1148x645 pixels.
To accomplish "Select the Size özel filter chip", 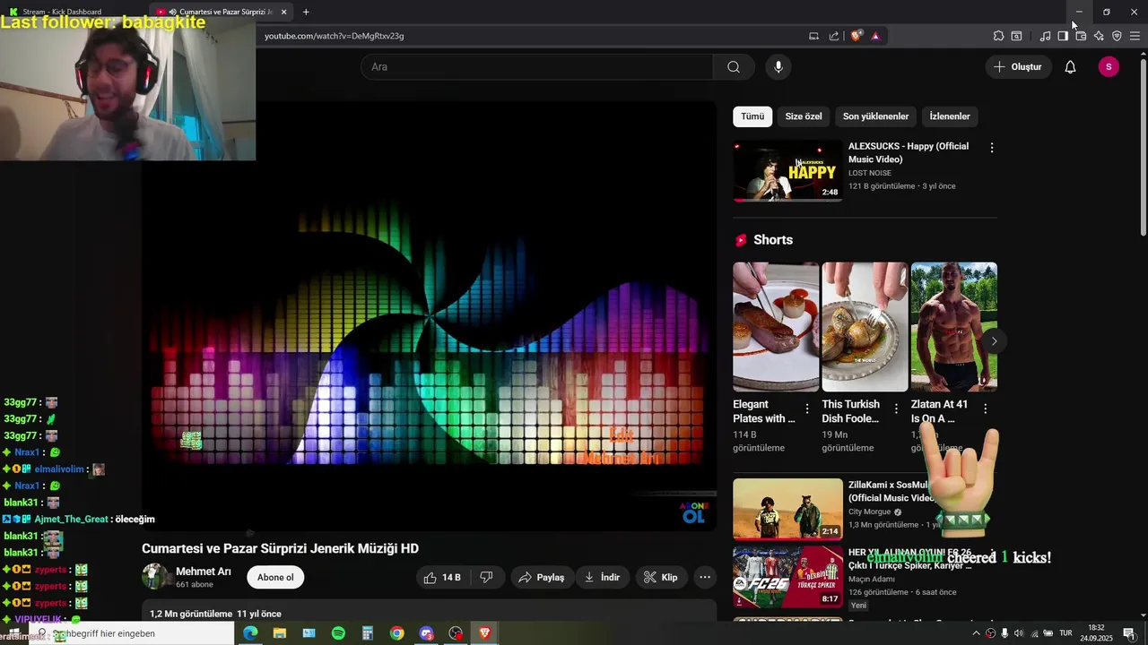I will pos(804,116).
